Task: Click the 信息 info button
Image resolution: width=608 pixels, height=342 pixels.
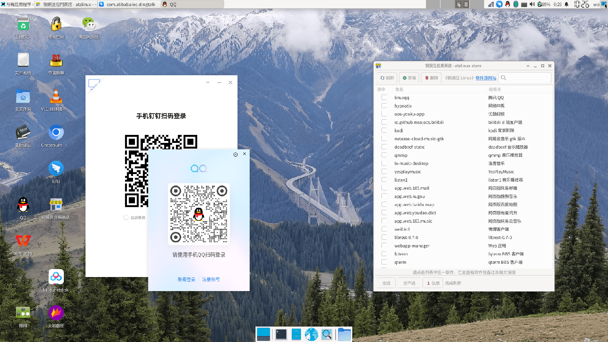Action: tap(433, 283)
